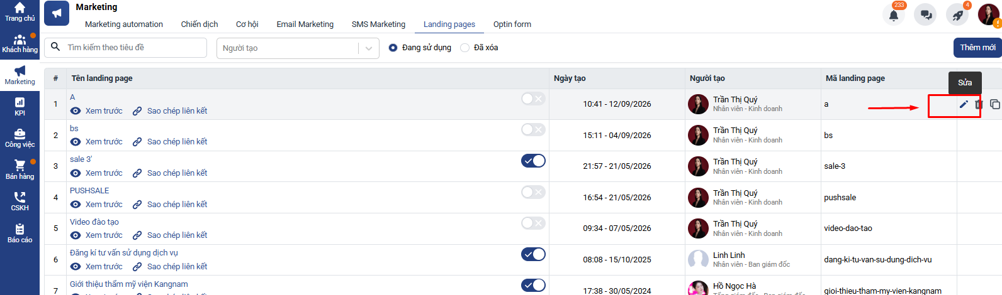Open the user avatar in top right
This screenshot has height=295, width=1002.
tap(989, 14)
